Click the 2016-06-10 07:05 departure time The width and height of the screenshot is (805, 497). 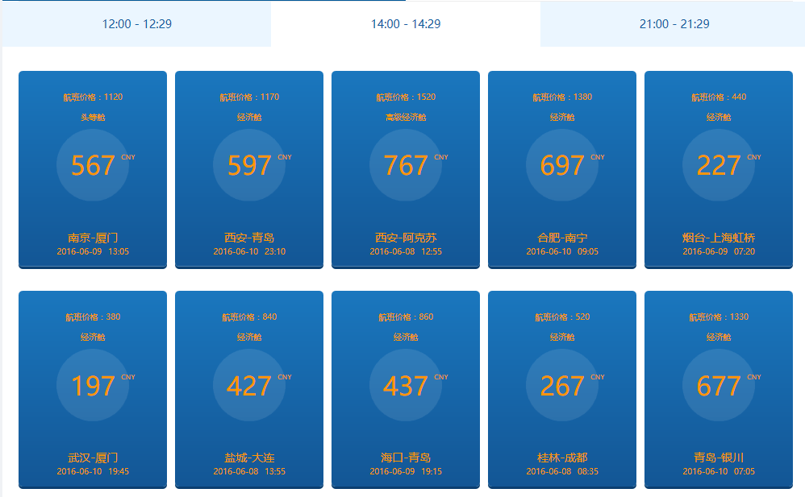pyautogui.click(x=719, y=471)
